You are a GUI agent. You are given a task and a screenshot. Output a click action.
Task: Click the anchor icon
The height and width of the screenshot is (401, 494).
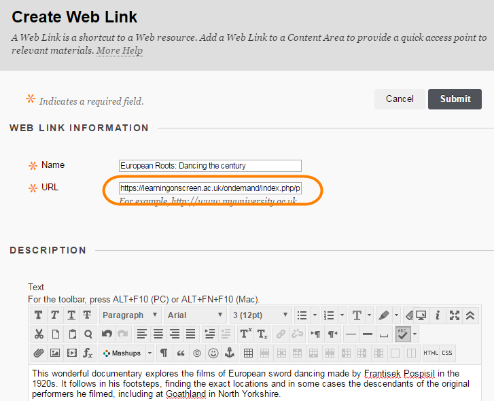pyautogui.click(x=230, y=353)
